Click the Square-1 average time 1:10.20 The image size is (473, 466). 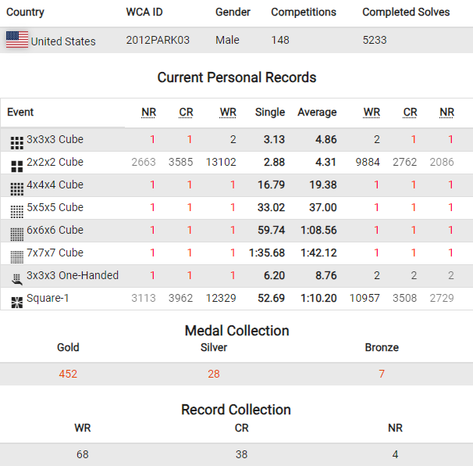317,298
